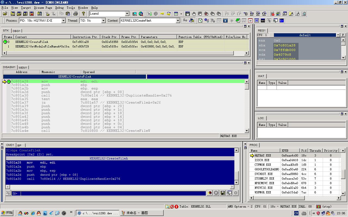Select the SVCHOST.EXE process row

coord(295,174)
